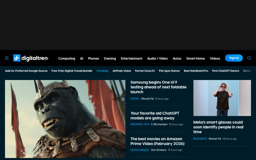Go to the Phones section
This screenshot has width=256, height=160.
click(x=93, y=59)
